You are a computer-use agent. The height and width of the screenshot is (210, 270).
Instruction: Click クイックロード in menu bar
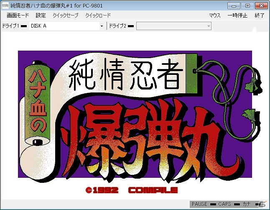click(98, 15)
